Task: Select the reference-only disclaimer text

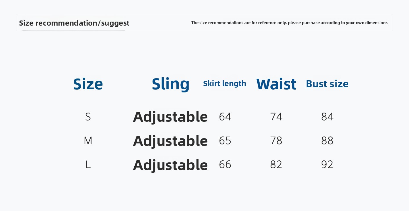Action: [289, 23]
